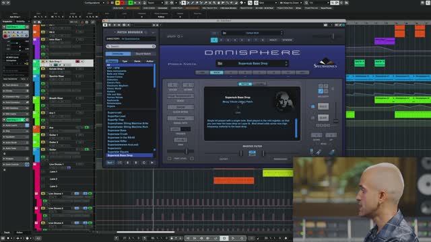Adjust the Part Level slider handle
Screen dimensions: 431x242
coord(187,151)
